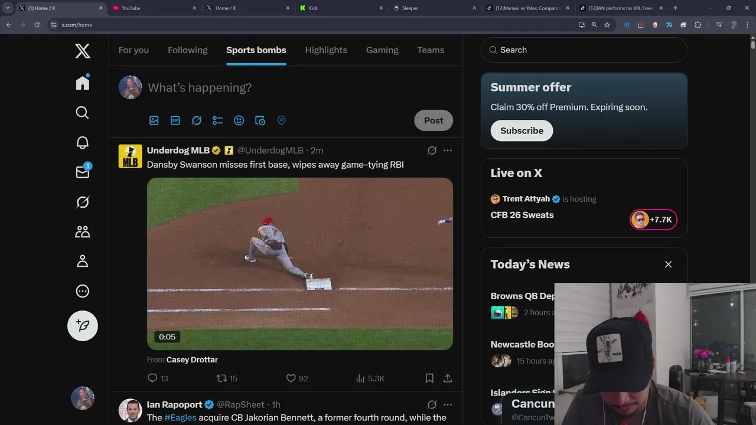
Task: Open Casey Drottar source link
Action: pos(192,359)
